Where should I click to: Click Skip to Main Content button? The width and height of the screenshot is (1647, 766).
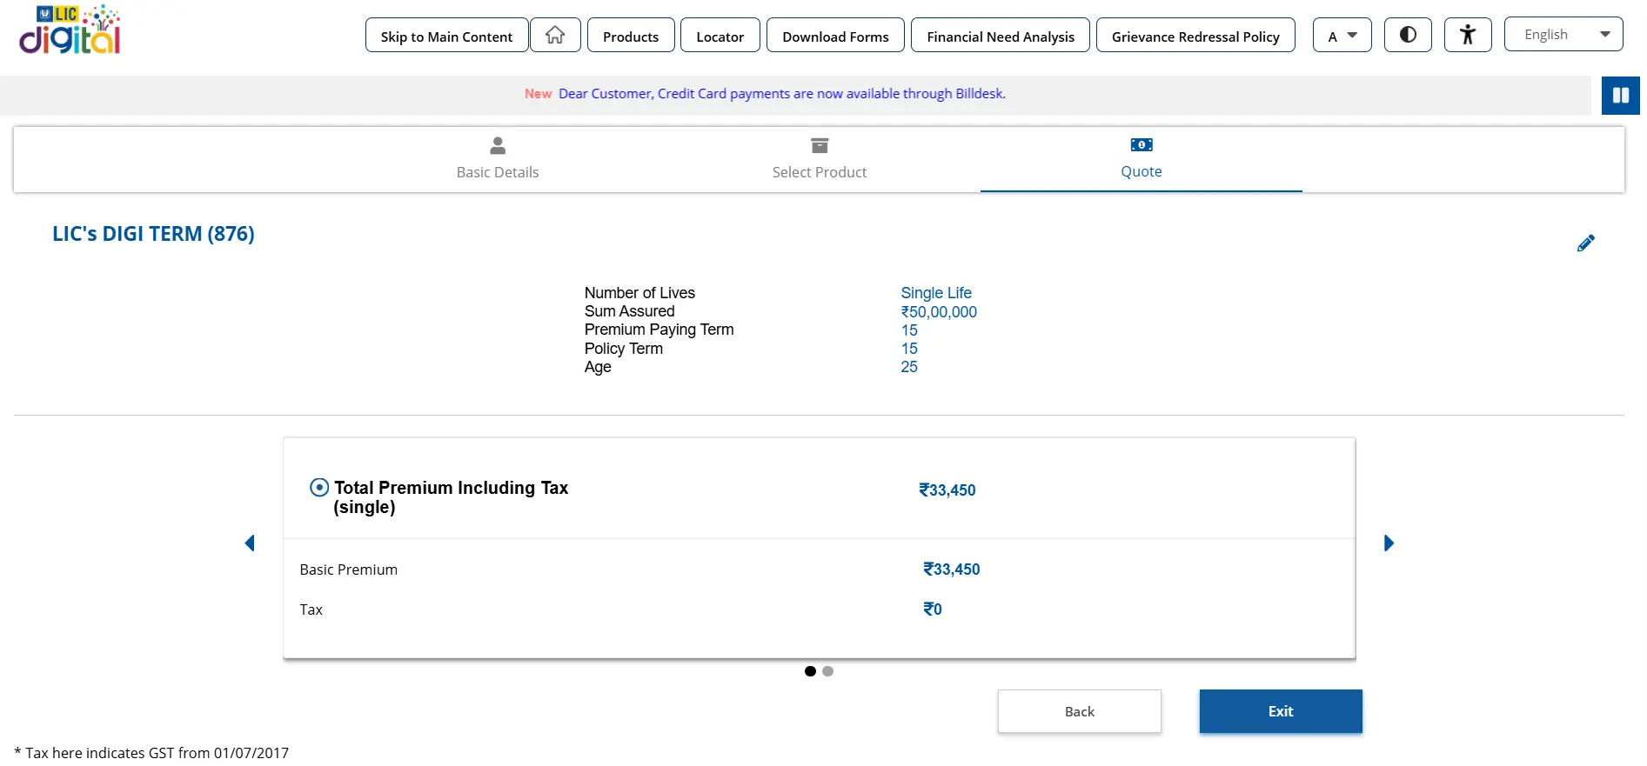pyautogui.click(x=446, y=35)
